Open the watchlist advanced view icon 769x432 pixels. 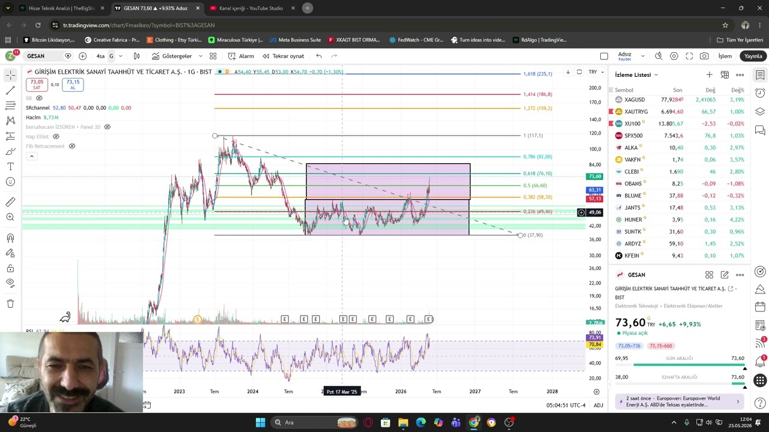(725, 74)
